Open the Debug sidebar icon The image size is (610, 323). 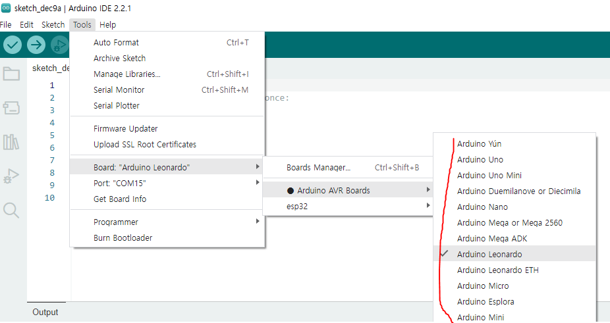11,176
